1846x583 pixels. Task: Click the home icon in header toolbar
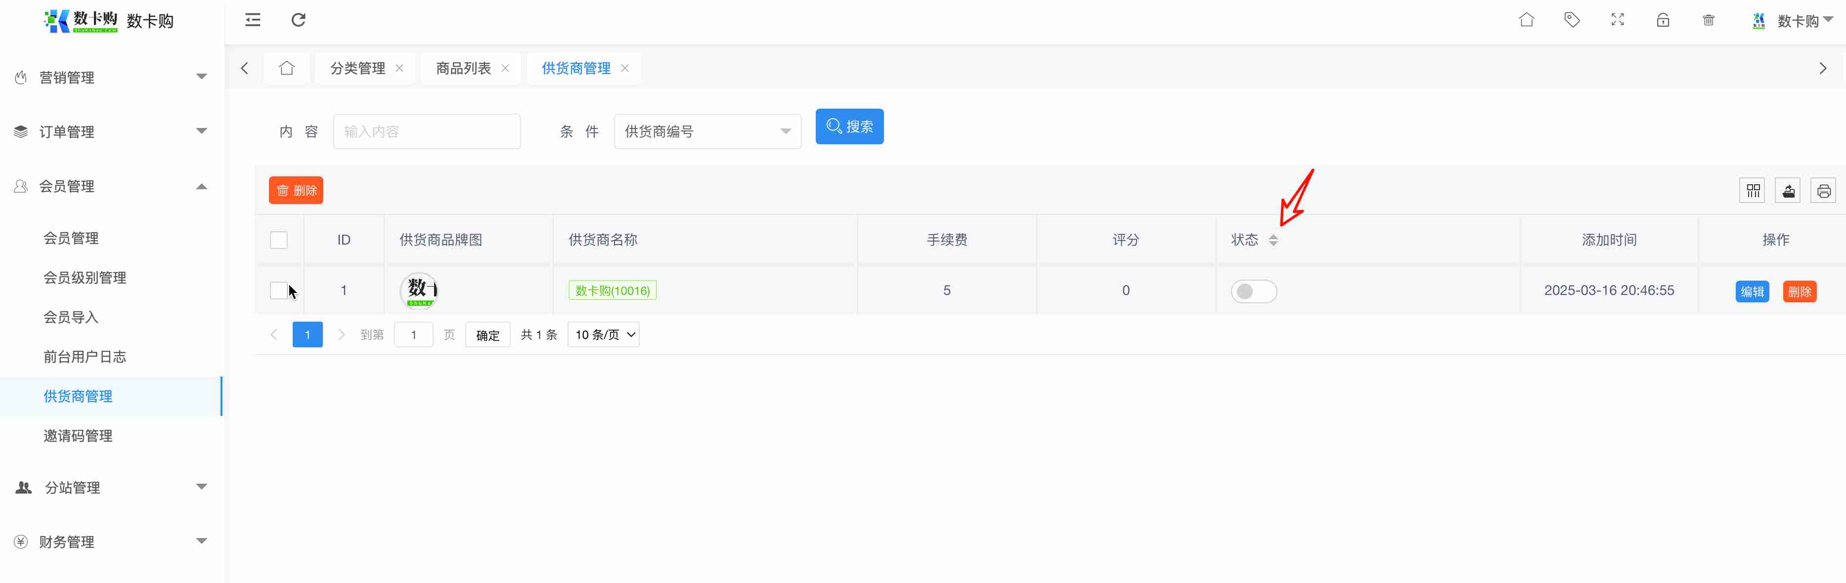[x=1527, y=20]
